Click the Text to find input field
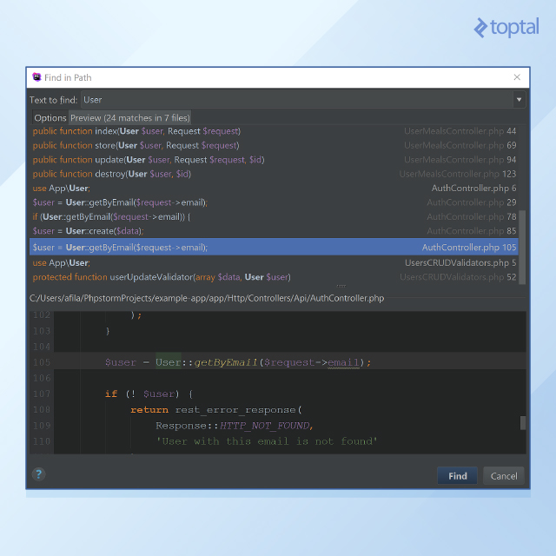 (x=297, y=100)
